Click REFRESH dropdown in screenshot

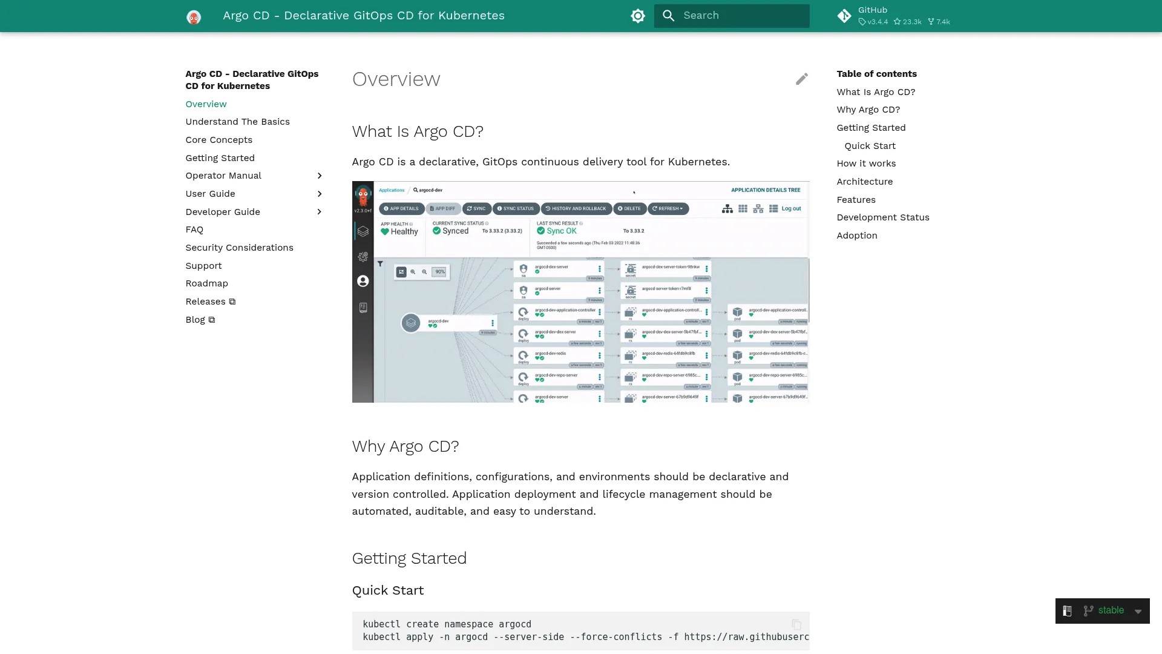tap(668, 208)
